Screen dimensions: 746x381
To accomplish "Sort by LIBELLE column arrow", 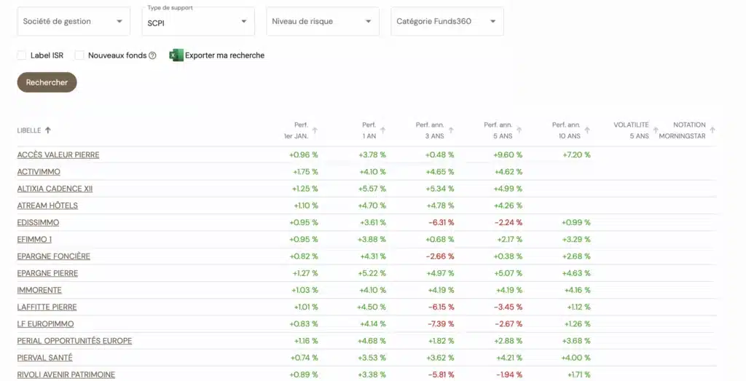I will point(48,130).
